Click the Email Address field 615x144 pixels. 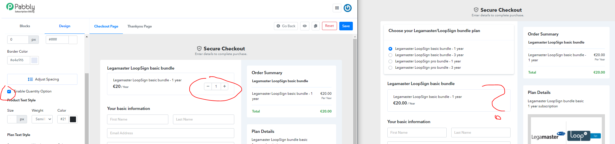click(171, 133)
